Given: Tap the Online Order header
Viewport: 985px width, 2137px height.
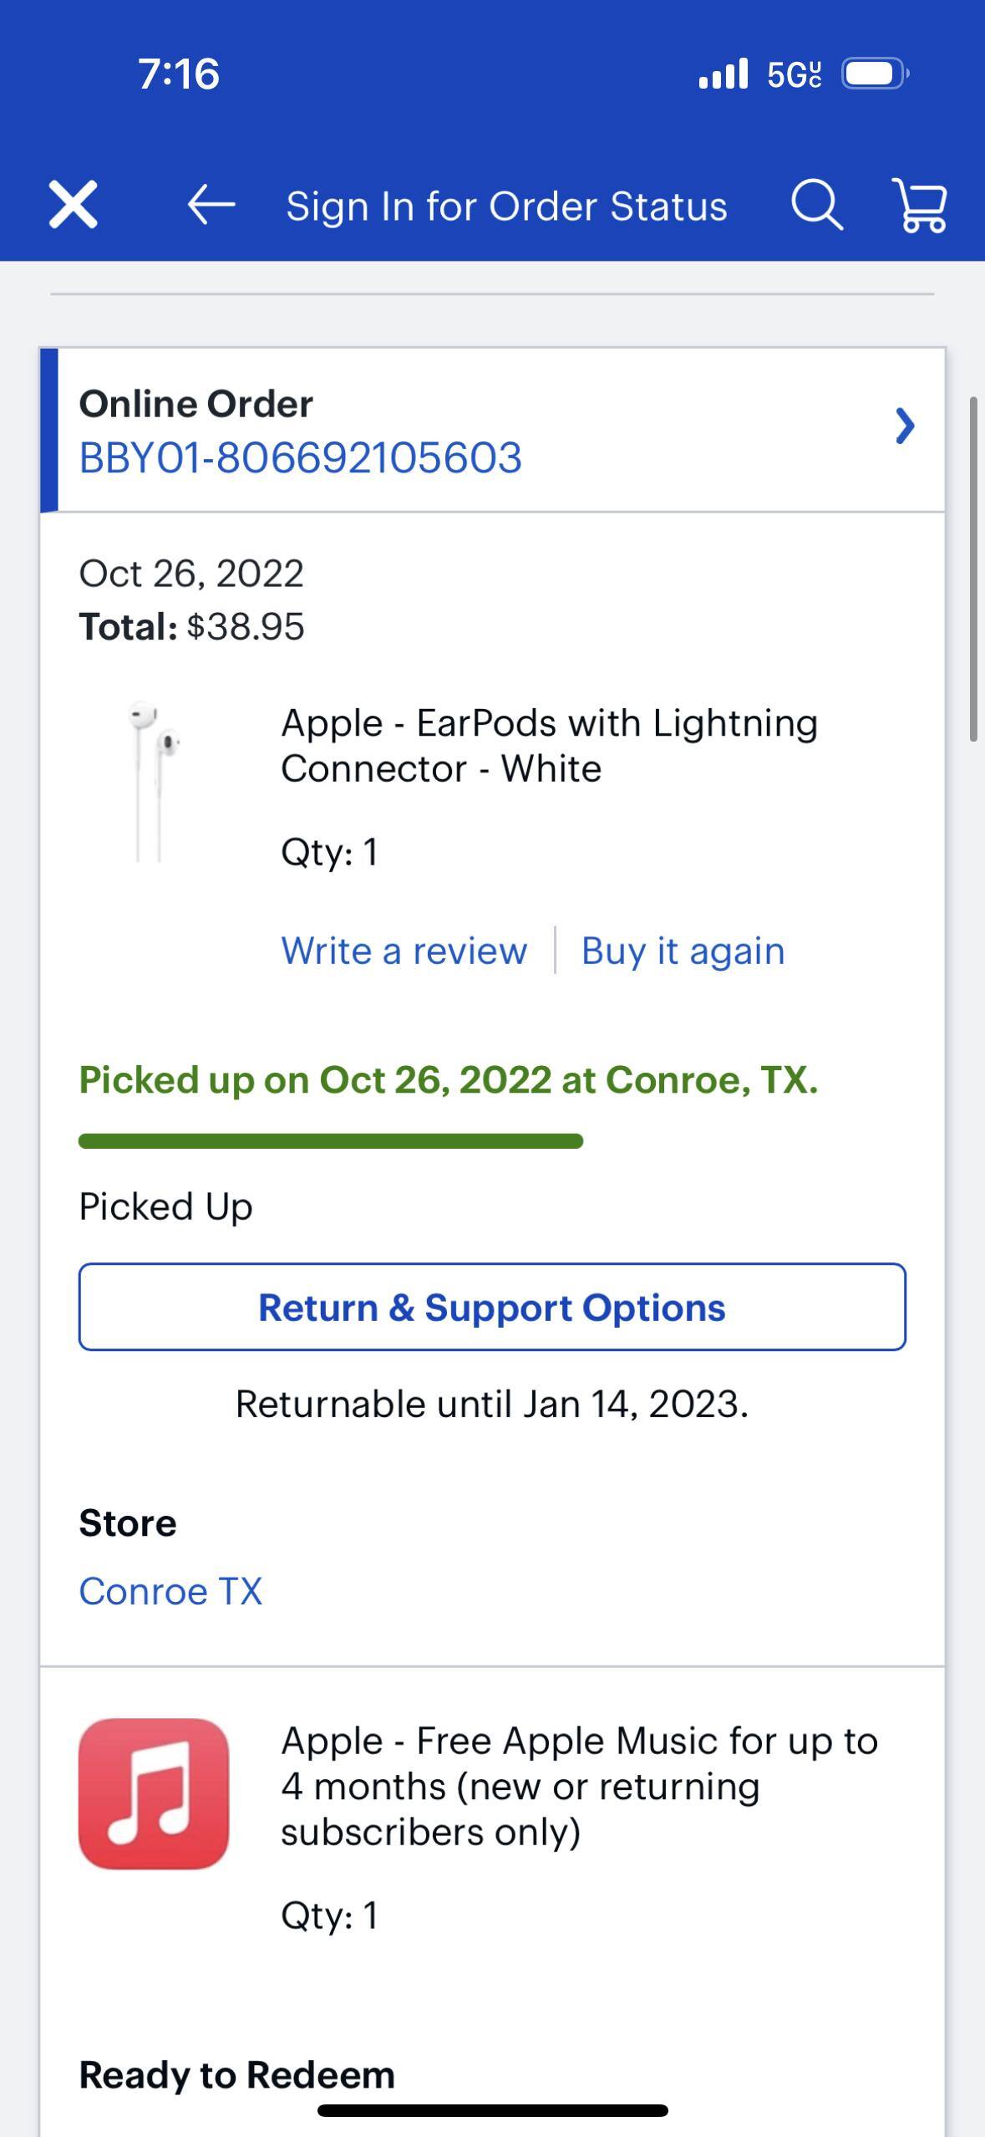Looking at the screenshot, I should pos(196,404).
